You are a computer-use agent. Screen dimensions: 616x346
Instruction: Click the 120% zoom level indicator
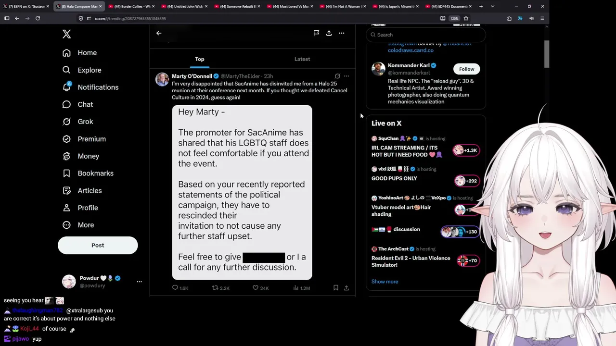pos(454,18)
